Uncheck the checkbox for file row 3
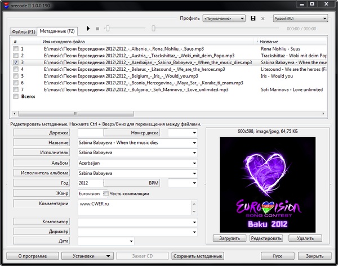Screen dimensions: 338x266 coord(16,62)
